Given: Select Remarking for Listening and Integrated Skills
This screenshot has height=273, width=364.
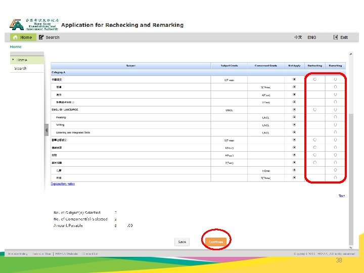Looking at the screenshot, I should click(x=335, y=132).
